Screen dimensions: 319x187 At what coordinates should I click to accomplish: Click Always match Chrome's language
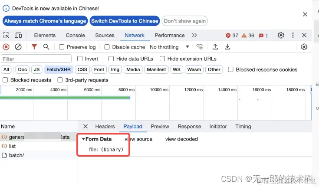pos(45,21)
